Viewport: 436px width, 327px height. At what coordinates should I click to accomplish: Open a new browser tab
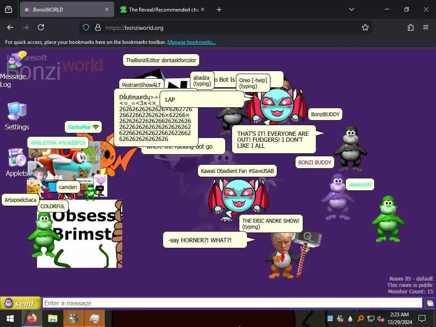(x=219, y=10)
